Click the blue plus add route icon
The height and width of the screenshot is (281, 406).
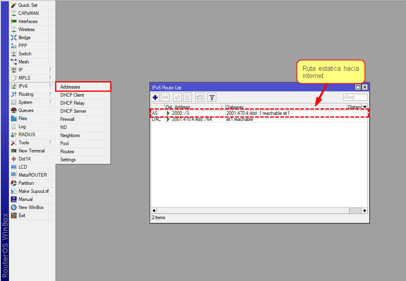[155, 97]
